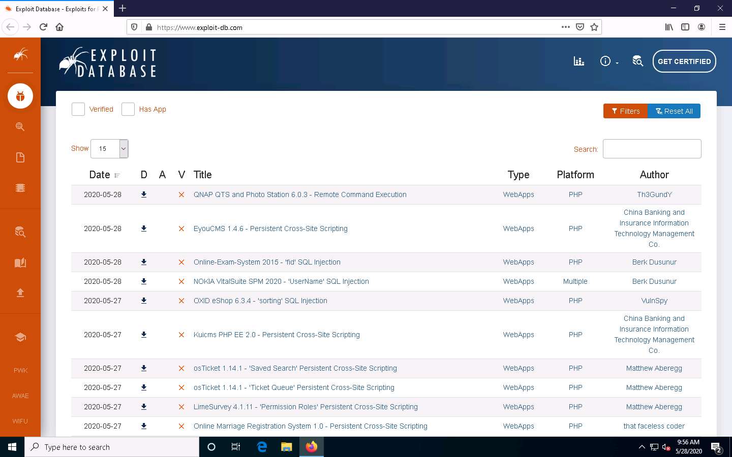Click the Windows taskbar search box
This screenshot has height=457, width=732.
point(112,447)
